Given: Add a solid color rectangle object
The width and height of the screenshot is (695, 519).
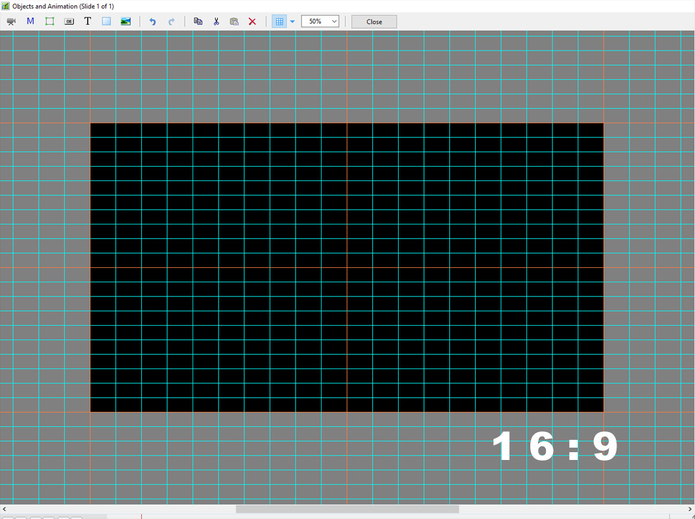Looking at the screenshot, I should coord(106,21).
